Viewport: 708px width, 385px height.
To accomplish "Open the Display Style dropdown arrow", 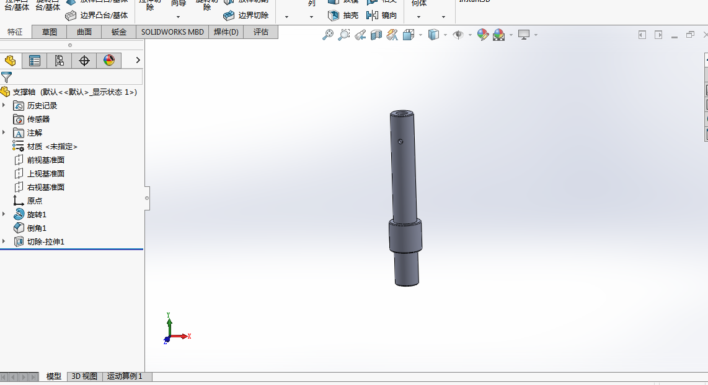I will pos(445,35).
